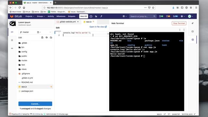Open the merge request dropdown beside master
Image resolution: width=208 pixels, height=117 pixels.
pos(39,32)
